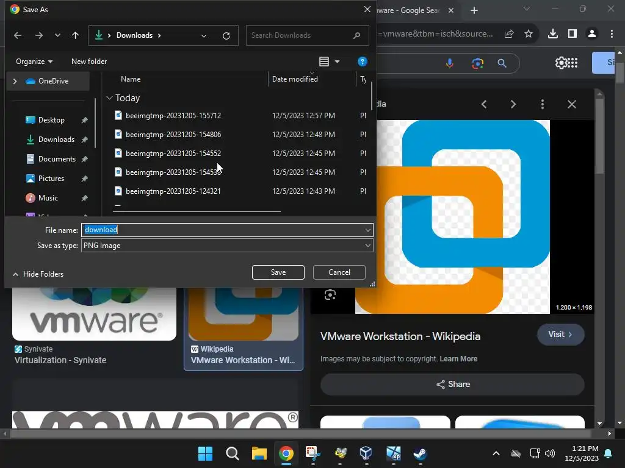
Task: Select file beeimgtmp-20231205-124321
Action: pos(173,191)
